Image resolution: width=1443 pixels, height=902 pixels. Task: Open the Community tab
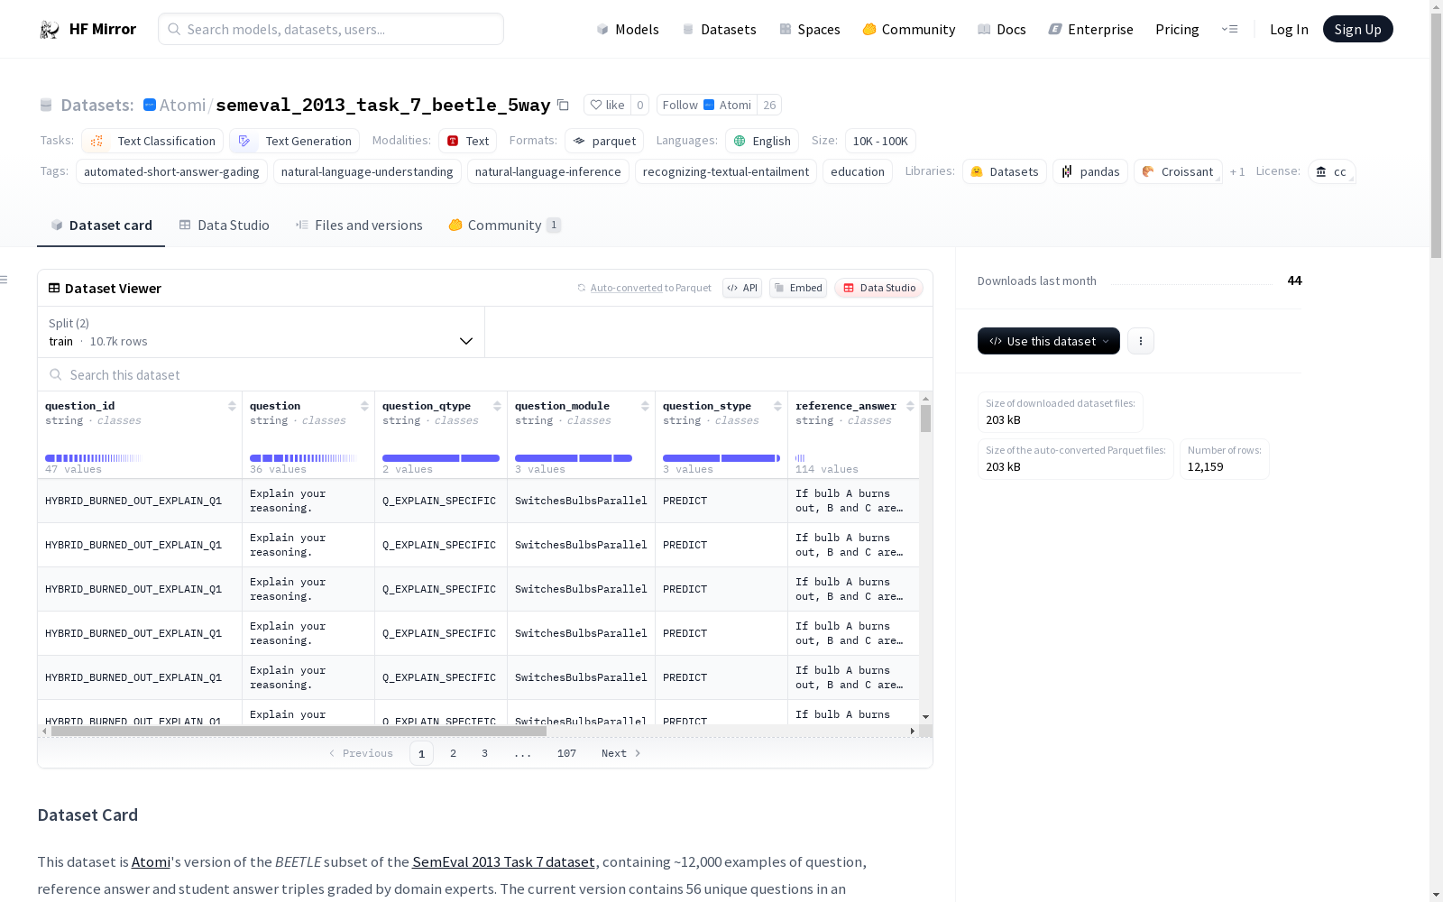[x=505, y=225]
